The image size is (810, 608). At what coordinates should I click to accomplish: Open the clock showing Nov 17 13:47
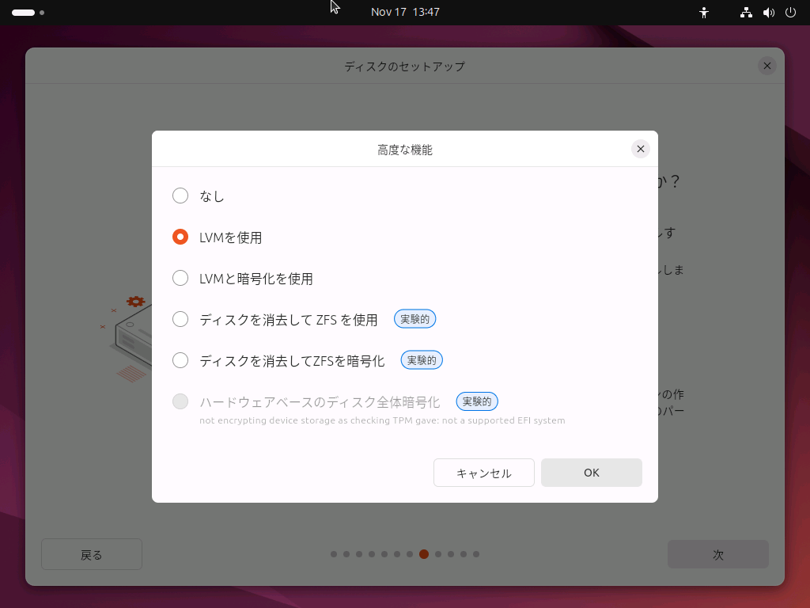(x=405, y=12)
